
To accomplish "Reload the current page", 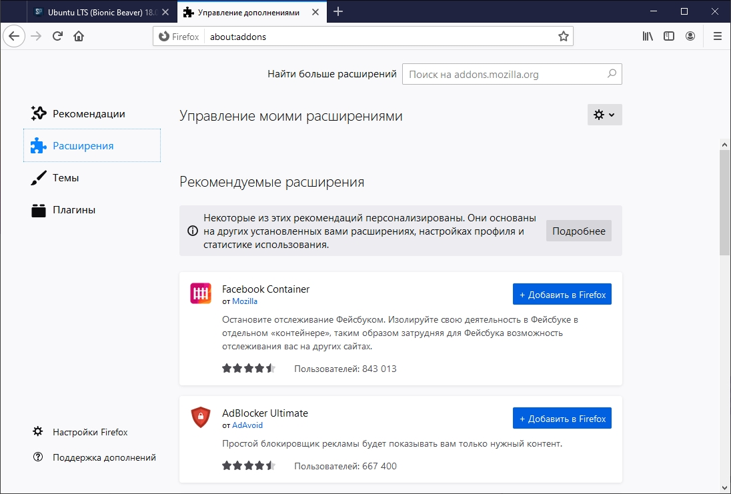I will 57,37.
